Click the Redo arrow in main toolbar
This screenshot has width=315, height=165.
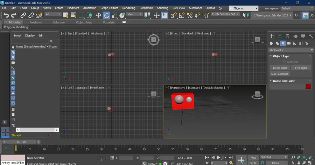14,15
